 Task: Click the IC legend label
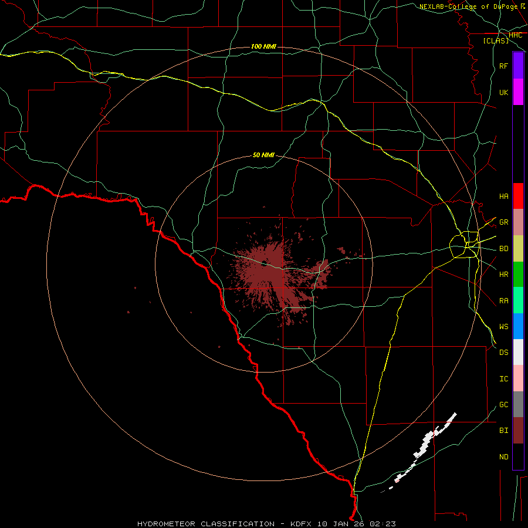point(503,378)
